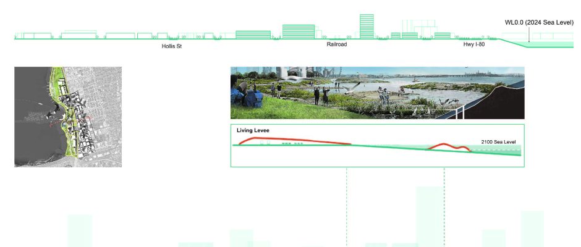The image size is (581, 247).
Task: Select the WL0.0 (2024 Sea Level) annotation
Action: coord(539,22)
